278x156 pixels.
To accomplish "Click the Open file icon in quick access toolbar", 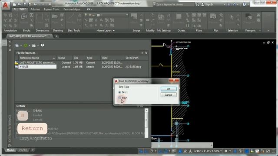I will point(19,4).
